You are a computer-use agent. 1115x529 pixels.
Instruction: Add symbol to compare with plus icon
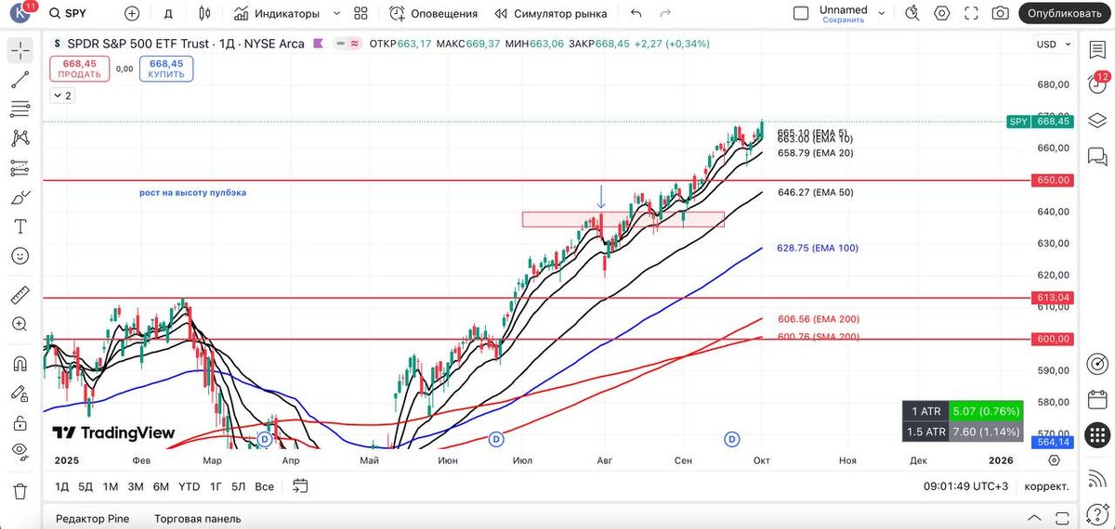(132, 13)
